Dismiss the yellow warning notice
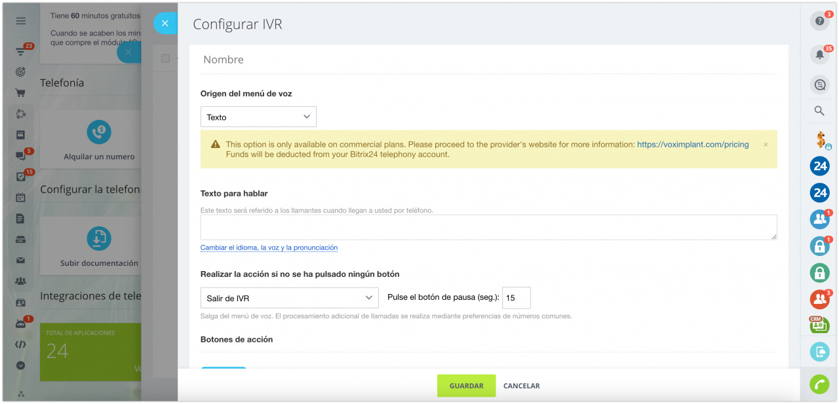The height and width of the screenshot is (404, 839). (x=766, y=144)
